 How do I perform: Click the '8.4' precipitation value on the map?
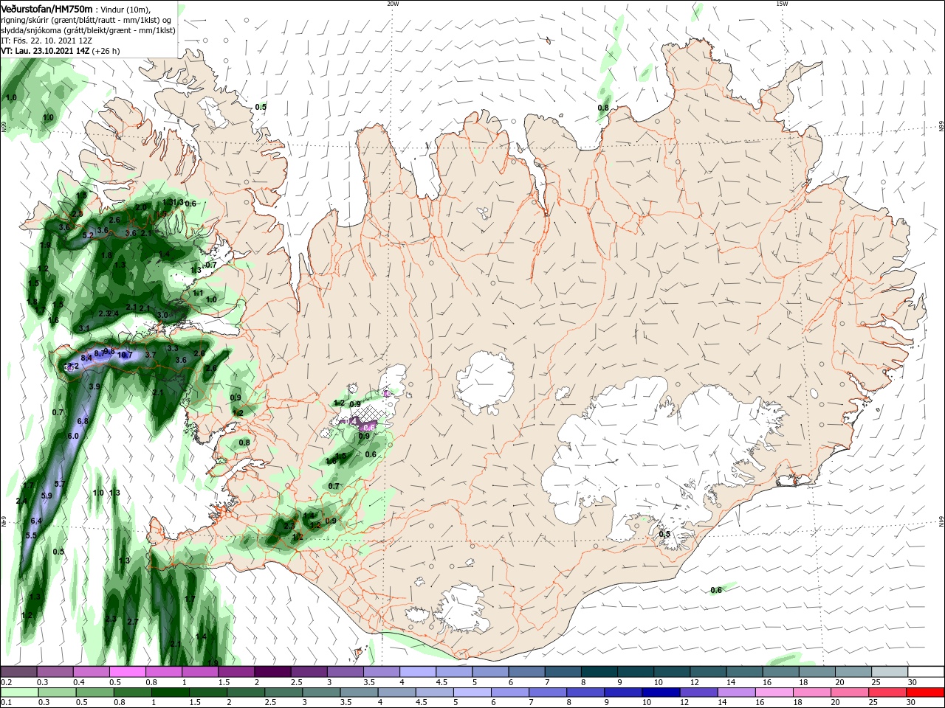[x=86, y=358]
